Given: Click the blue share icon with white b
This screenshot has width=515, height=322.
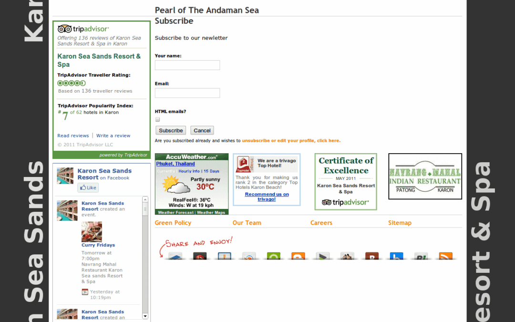Looking at the screenshot, I should click(397, 256).
